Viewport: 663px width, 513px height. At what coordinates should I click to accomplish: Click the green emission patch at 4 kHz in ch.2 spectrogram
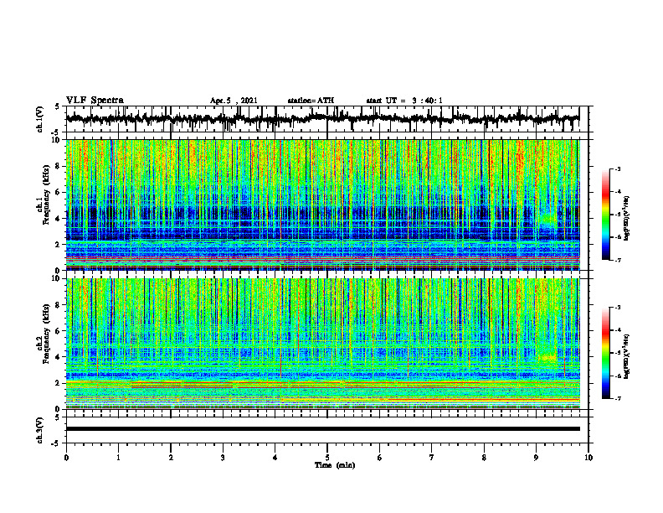coord(548,357)
